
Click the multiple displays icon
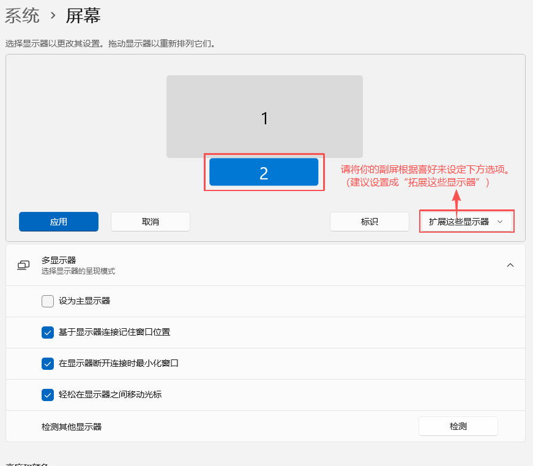[x=23, y=265]
